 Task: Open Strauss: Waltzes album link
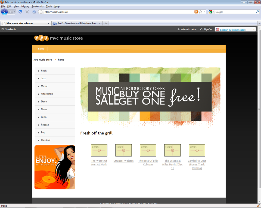pos(123,161)
